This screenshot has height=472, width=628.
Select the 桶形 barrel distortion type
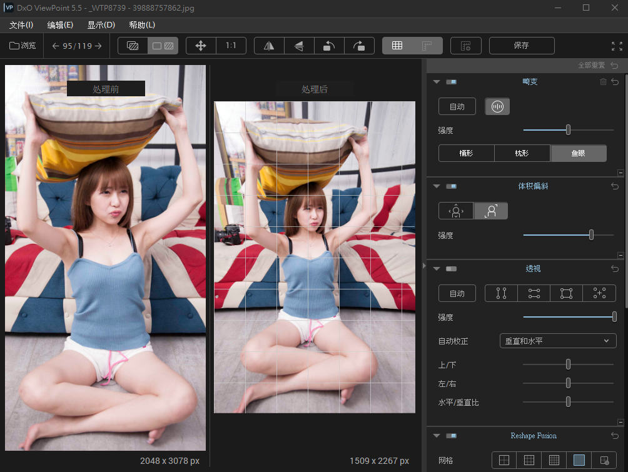point(466,153)
